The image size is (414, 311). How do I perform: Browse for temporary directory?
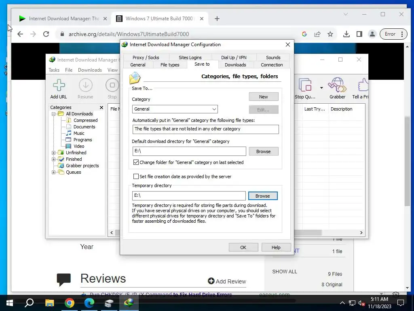point(263,196)
